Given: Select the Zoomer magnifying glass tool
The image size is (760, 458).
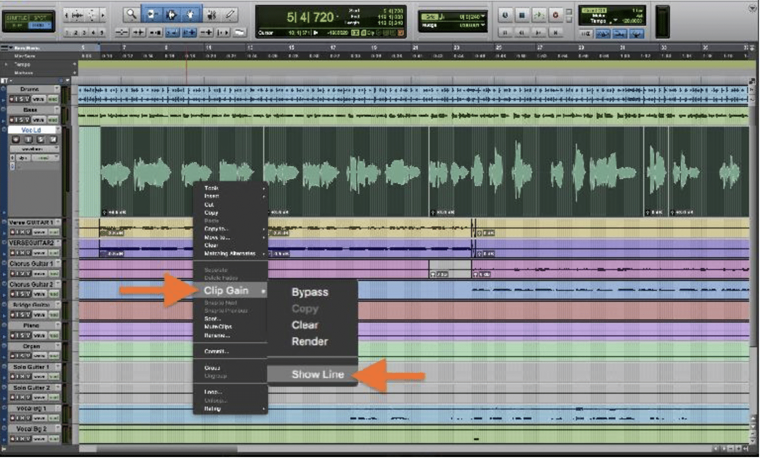Looking at the screenshot, I should pos(131,15).
